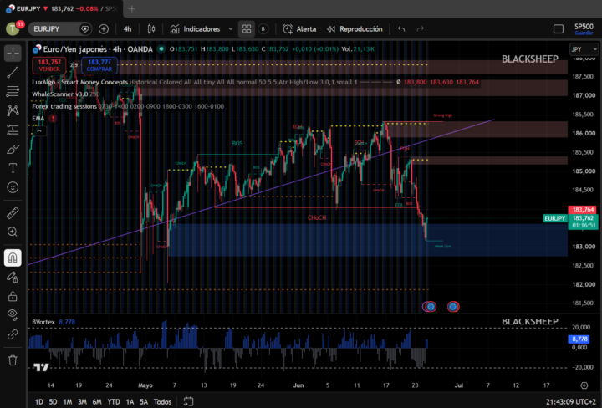Start bar Reproducción replay

click(355, 29)
